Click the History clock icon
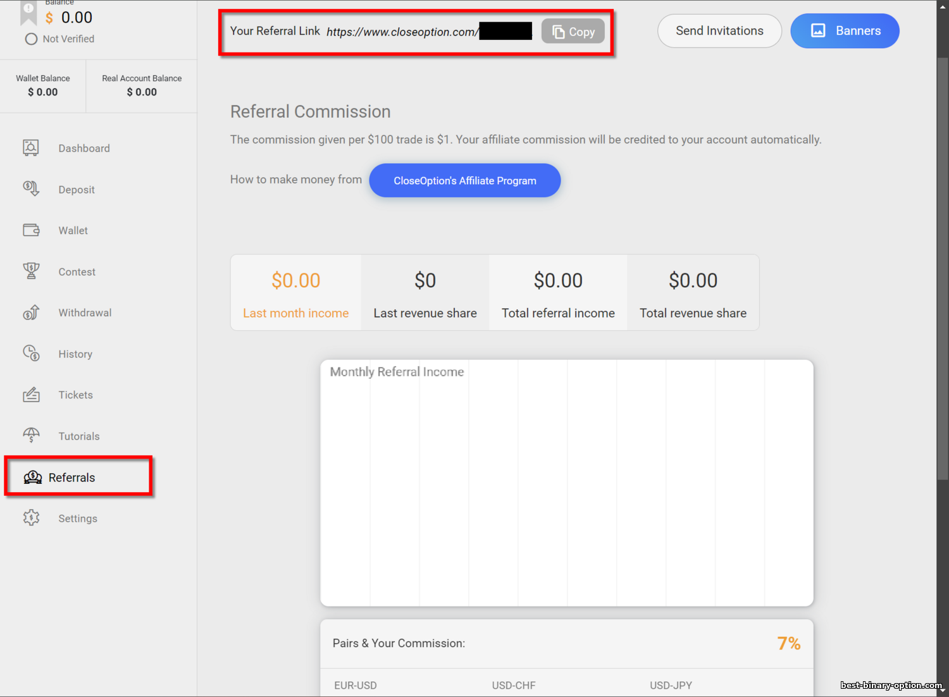The height and width of the screenshot is (697, 949). coord(31,354)
